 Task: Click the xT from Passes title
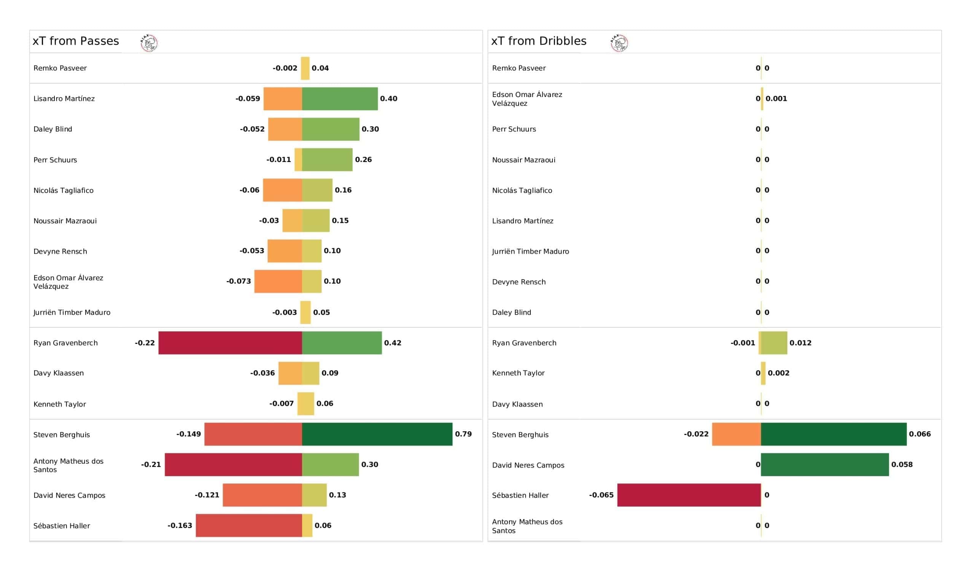(76, 41)
